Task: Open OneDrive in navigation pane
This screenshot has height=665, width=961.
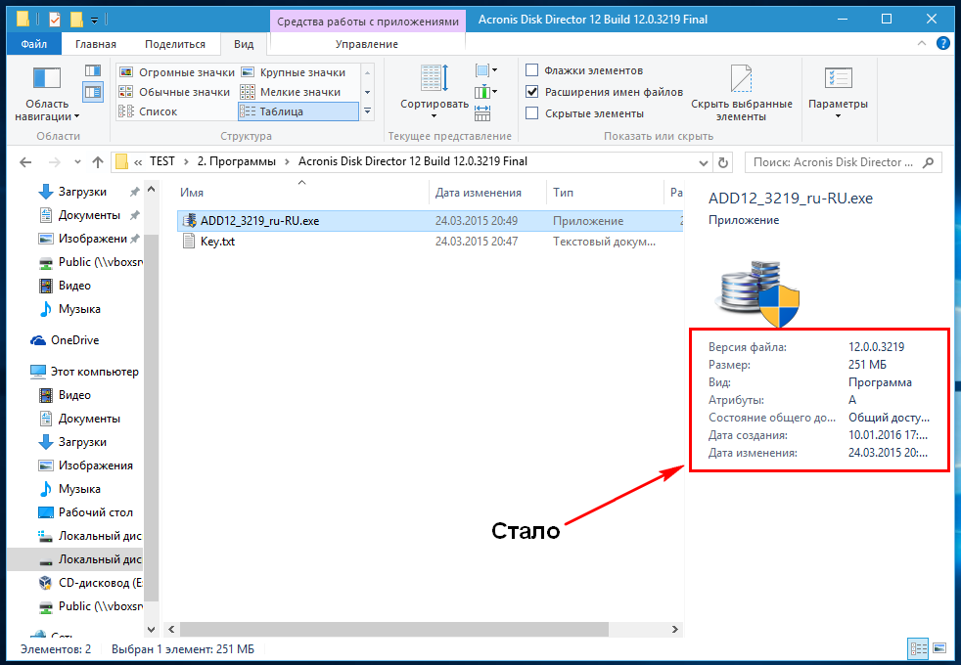Action: [74, 340]
